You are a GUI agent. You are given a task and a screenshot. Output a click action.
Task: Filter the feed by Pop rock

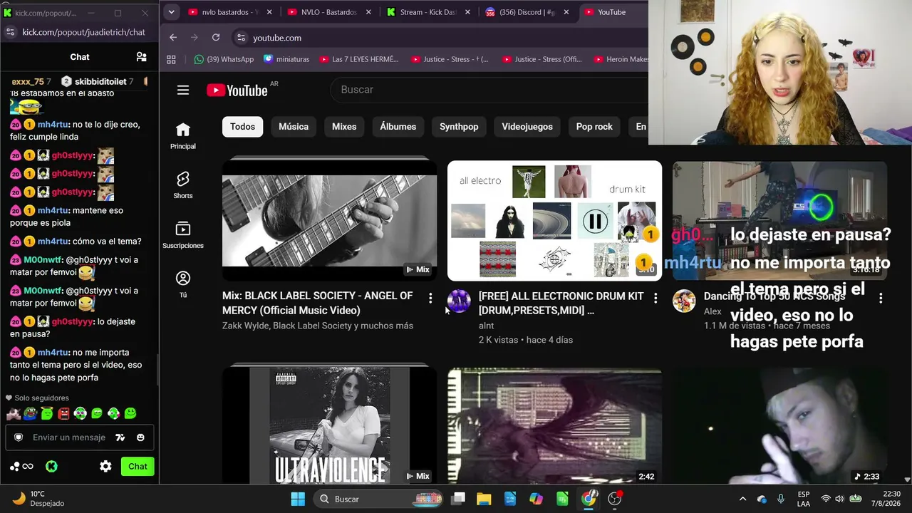click(x=594, y=127)
